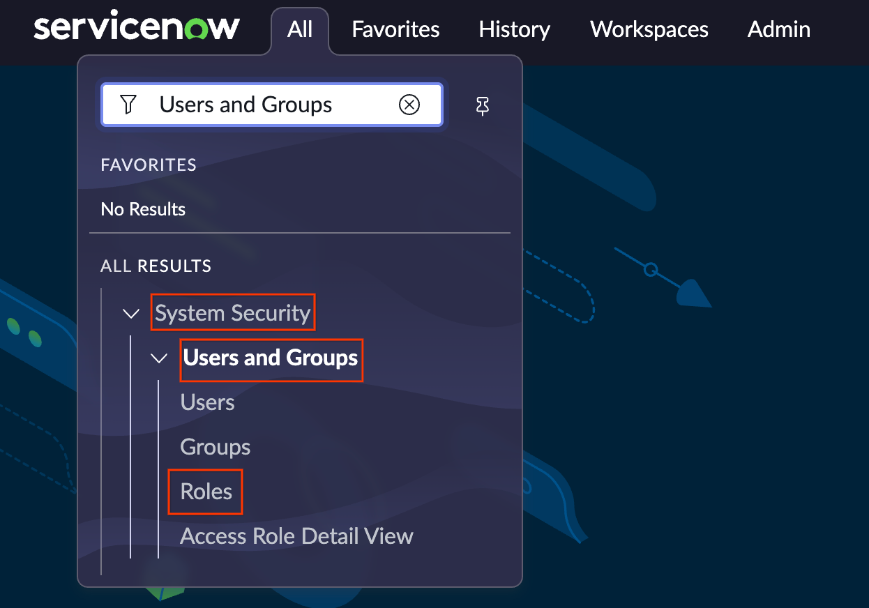Select the System Security application label
Image resolution: width=869 pixels, height=608 pixels.
232,313
